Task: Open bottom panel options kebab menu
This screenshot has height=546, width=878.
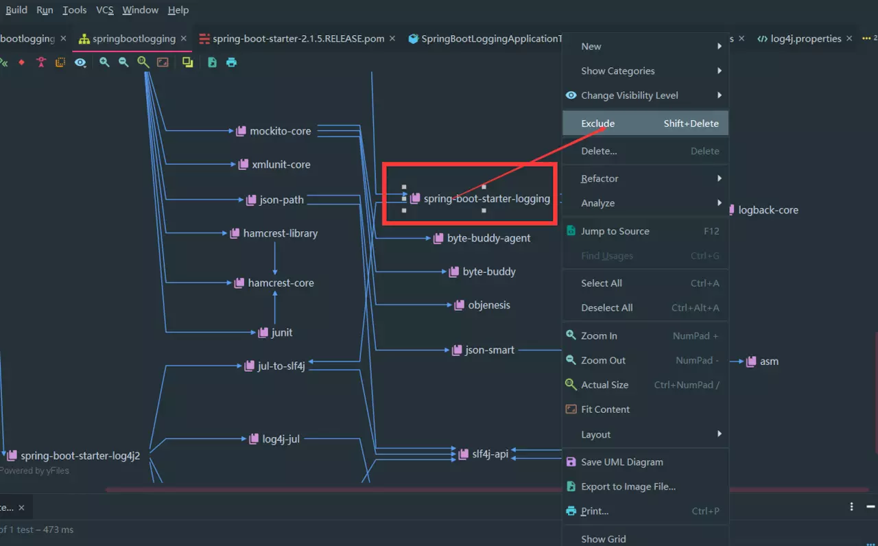Action: (x=852, y=507)
